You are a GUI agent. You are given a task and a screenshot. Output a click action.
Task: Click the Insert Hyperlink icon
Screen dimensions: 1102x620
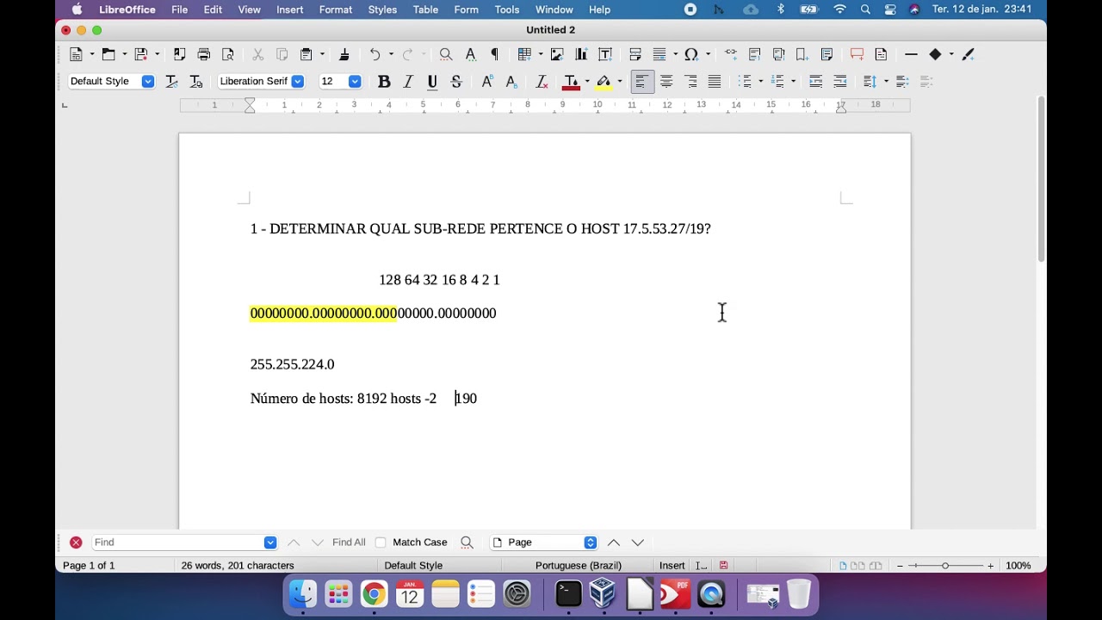pos(731,54)
